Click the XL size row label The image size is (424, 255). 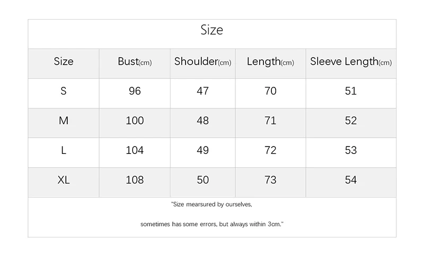[64, 180]
